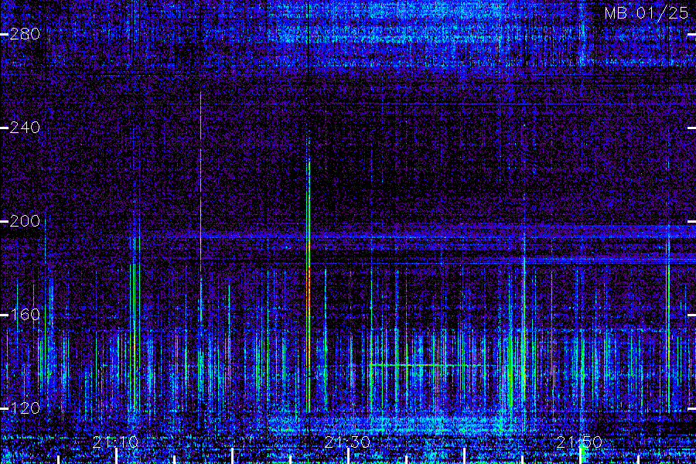This screenshot has height=464, width=696.
Task: Click the "120" frequency axis label
Action: coord(25,408)
